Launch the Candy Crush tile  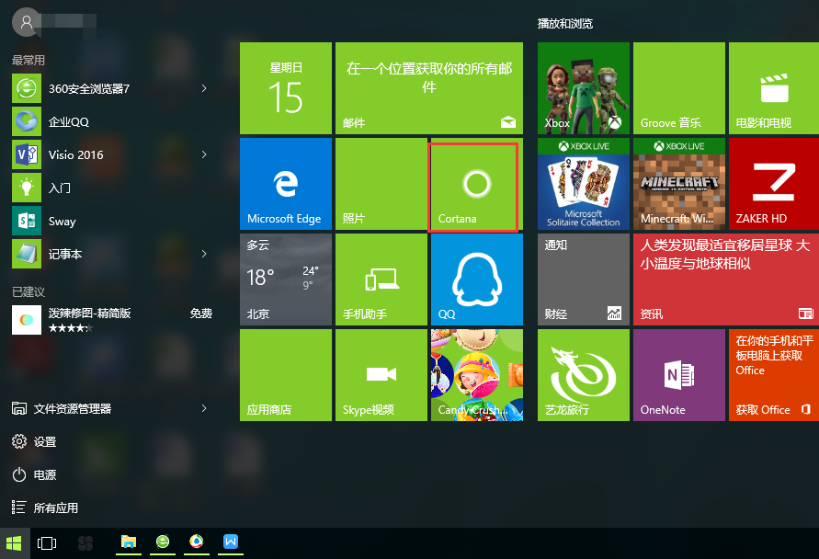(x=477, y=375)
